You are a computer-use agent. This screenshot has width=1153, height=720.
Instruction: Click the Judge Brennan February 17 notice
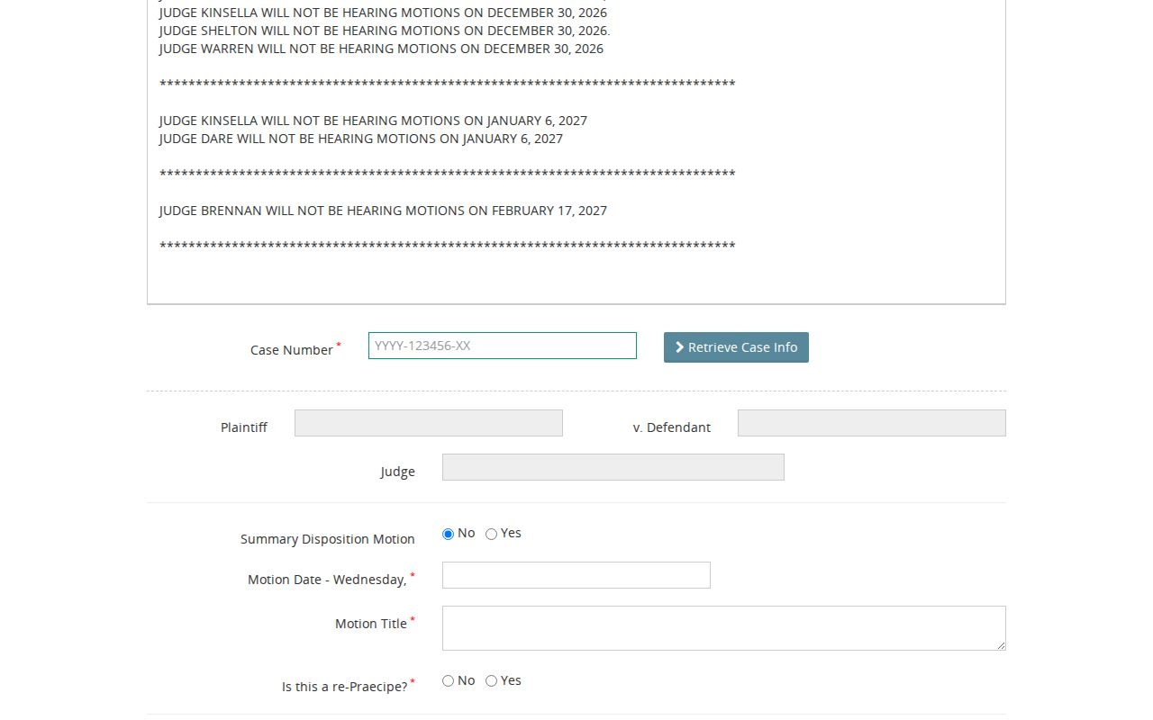coord(383,211)
